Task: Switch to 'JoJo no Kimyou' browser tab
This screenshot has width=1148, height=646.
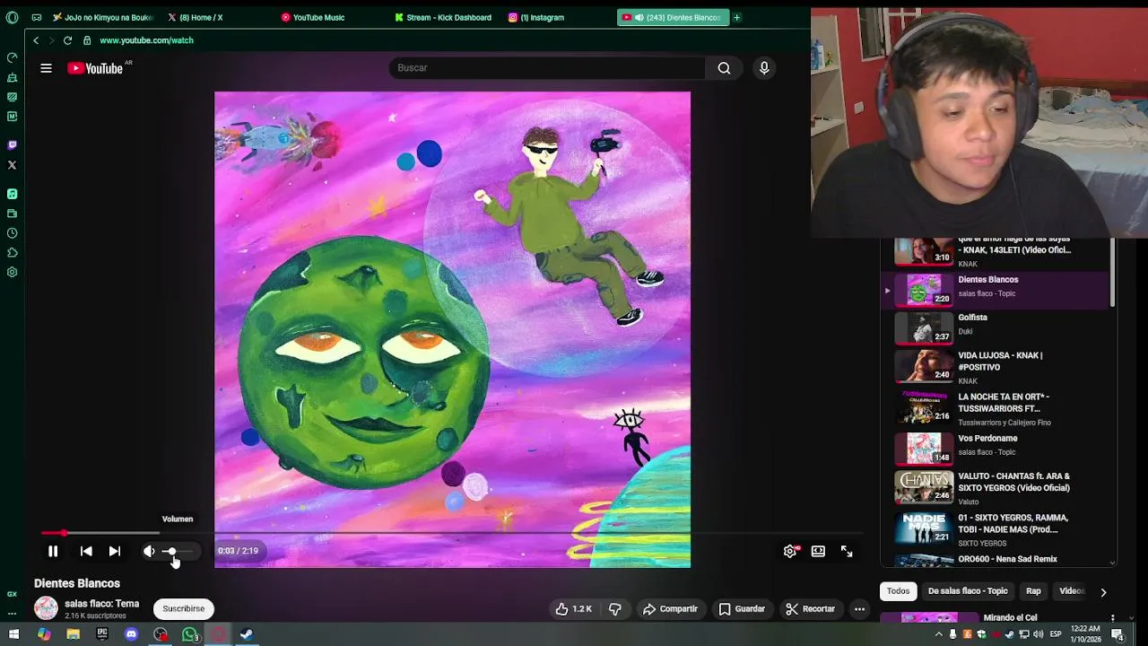Action: tap(103, 17)
